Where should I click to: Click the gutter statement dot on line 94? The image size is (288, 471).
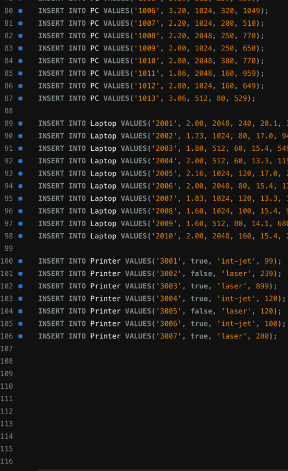tap(21, 186)
